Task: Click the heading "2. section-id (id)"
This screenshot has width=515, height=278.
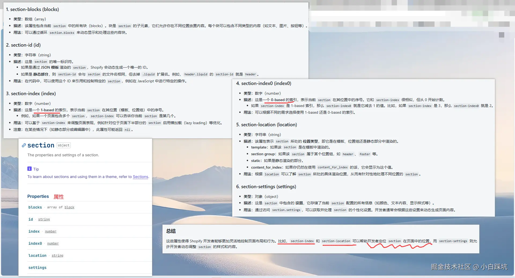Action: [x=23, y=45]
